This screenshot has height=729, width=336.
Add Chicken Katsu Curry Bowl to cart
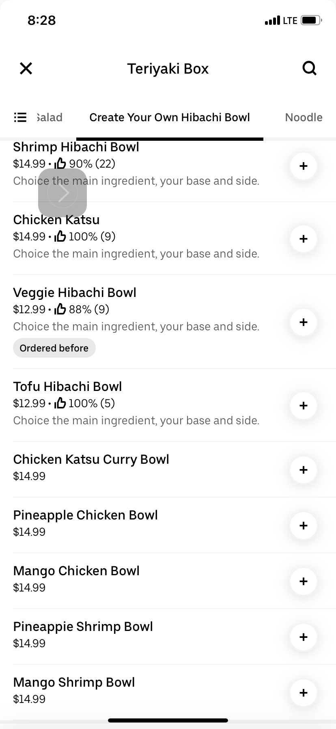303,470
